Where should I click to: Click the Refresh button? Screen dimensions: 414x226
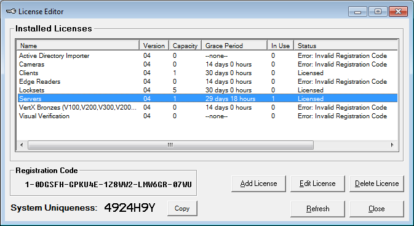pos(317,209)
